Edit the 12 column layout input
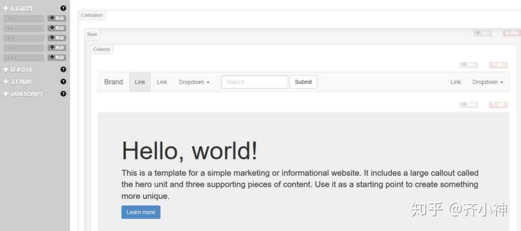Viewport: 521px width, 231px height. point(24,18)
